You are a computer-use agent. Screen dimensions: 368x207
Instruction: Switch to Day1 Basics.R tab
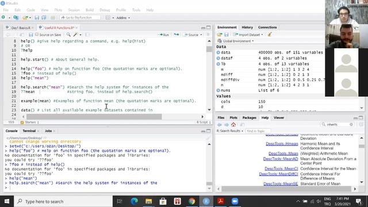pyautogui.click(x=21, y=28)
